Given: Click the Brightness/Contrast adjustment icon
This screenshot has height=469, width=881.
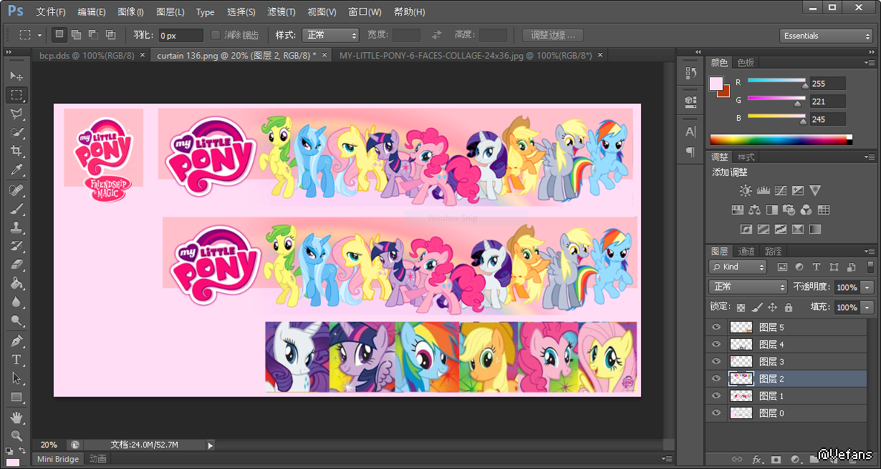Looking at the screenshot, I should 746,191.
